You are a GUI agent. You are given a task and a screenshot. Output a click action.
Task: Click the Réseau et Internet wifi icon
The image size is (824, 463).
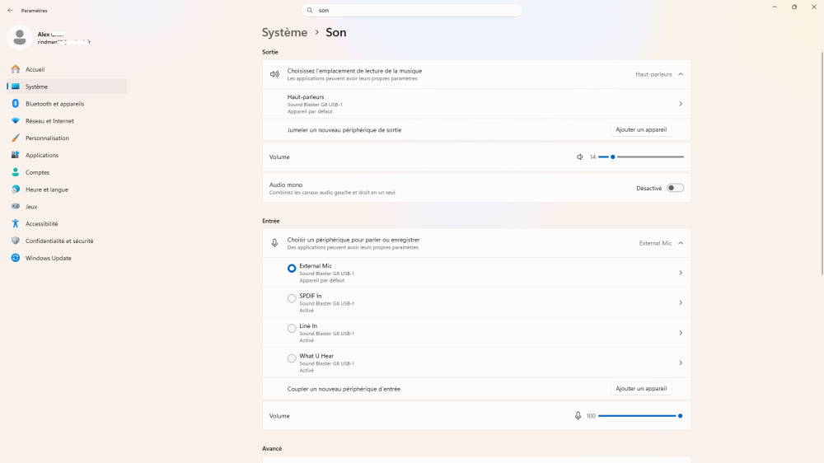15,121
